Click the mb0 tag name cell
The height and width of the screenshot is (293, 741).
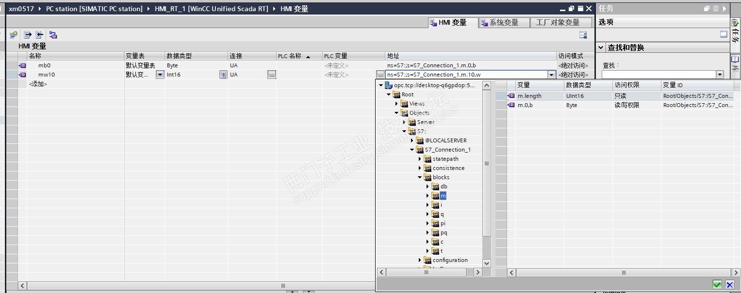(x=75, y=65)
